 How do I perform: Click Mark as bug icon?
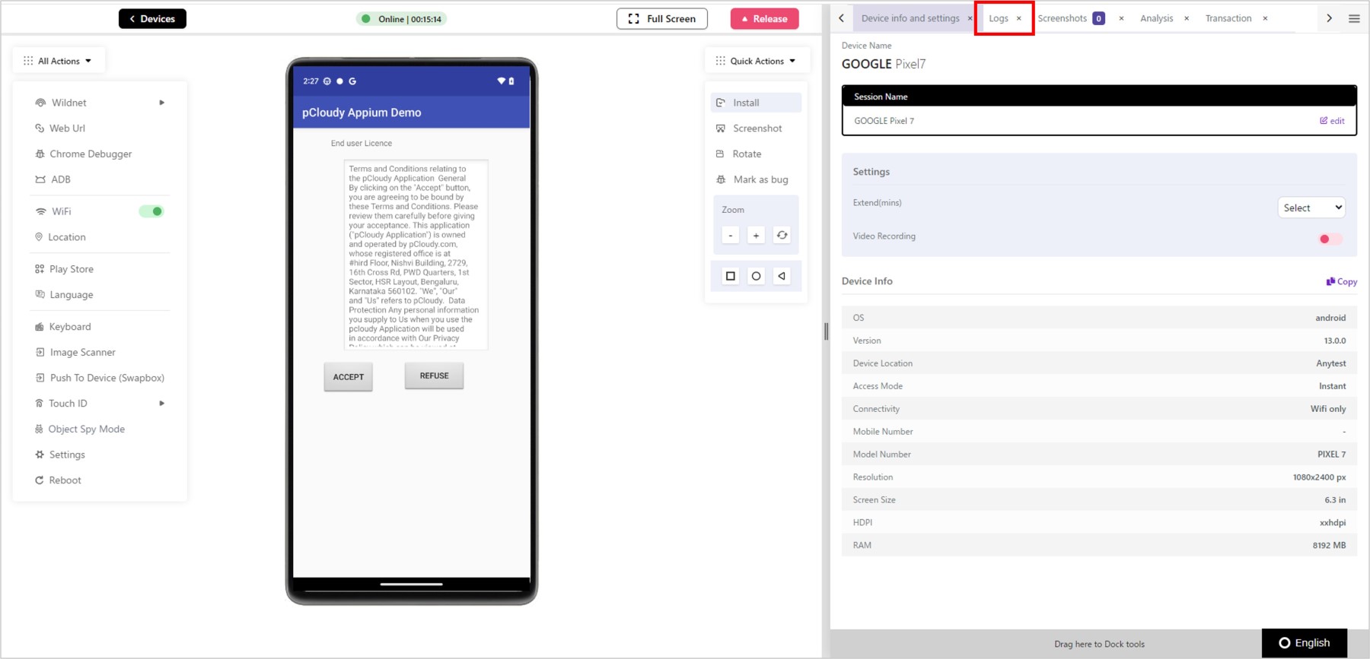(x=721, y=179)
